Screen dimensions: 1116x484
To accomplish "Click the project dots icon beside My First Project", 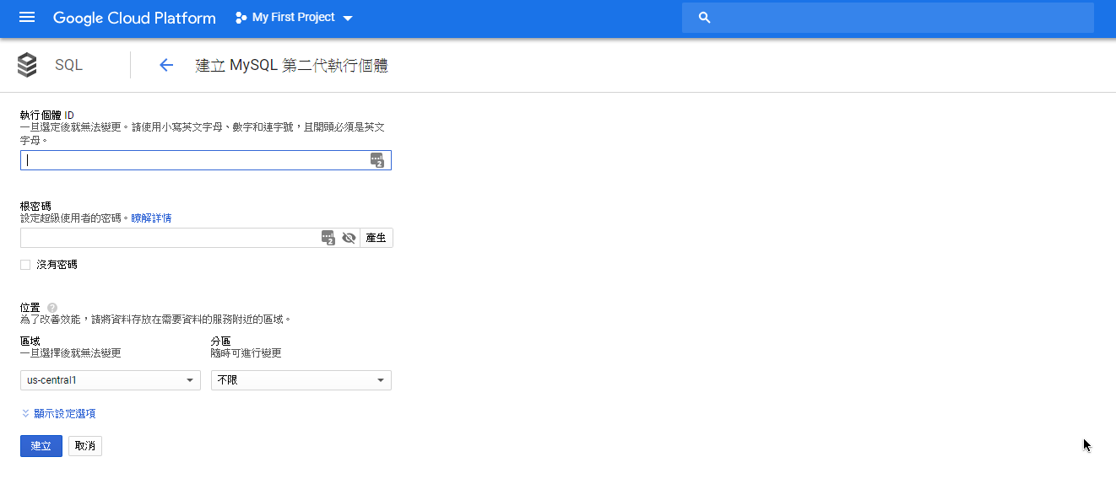I will (x=241, y=18).
